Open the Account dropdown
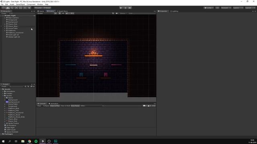Viewport: 257px width, 144px height. click(226, 8)
